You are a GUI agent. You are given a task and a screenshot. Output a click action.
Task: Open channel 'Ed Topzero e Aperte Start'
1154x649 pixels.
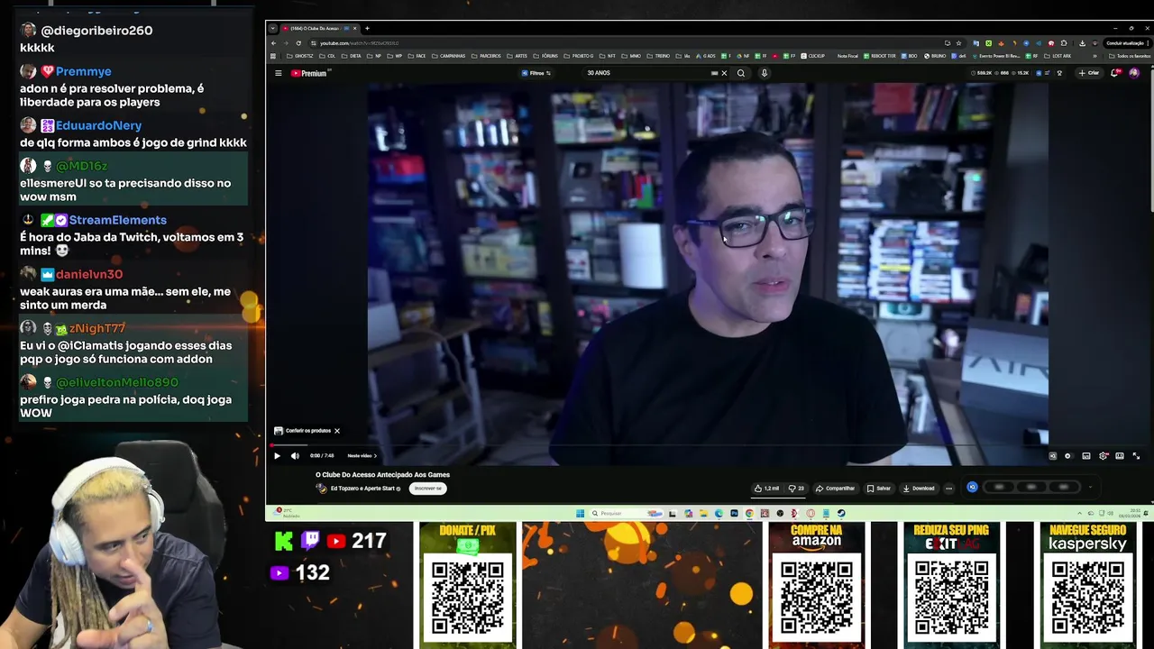[x=362, y=489]
